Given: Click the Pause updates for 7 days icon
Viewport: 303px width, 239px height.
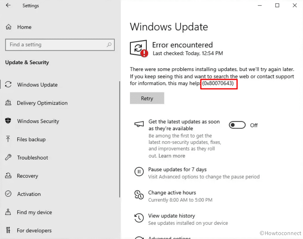Looking at the screenshot, I should (139, 172).
